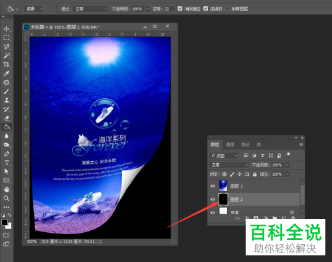This screenshot has width=332, height=262.
Task: Lock all with padlock icon
Action: (255, 174)
